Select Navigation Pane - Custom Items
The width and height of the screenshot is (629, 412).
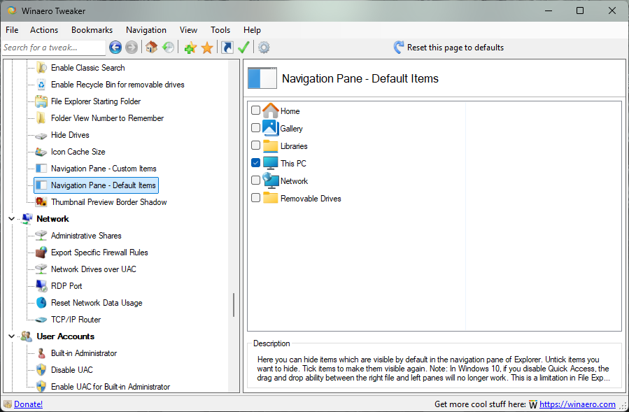point(104,169)
